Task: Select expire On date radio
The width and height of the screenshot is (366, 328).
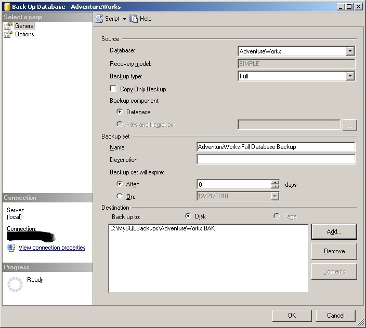Action: pyautogui.click(x=120, y=196)
